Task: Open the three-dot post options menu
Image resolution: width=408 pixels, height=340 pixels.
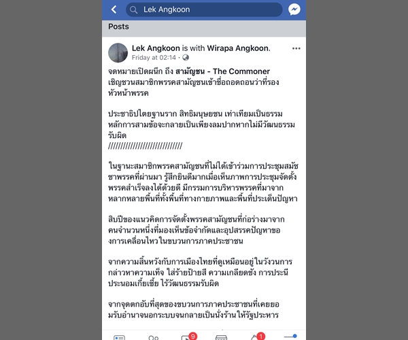Action: pyautogui.click(x=296, y=48)
